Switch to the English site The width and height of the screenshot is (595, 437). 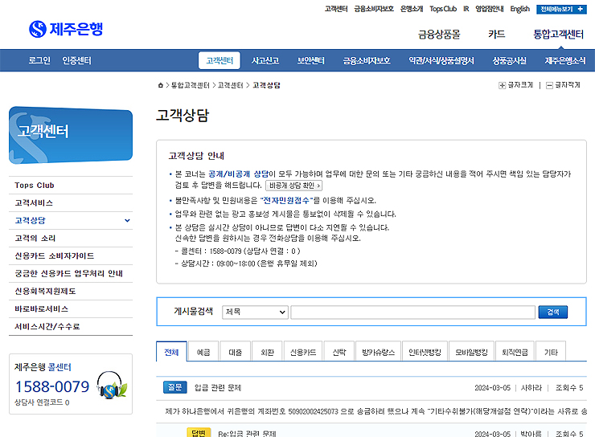(520, 9)
